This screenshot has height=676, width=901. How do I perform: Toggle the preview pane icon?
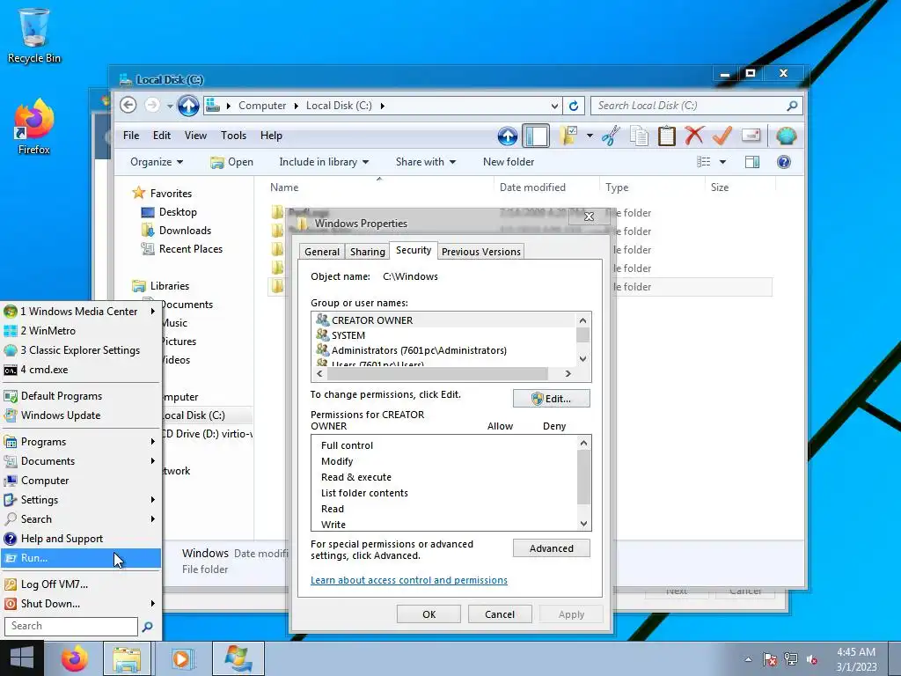click(751, 162)
